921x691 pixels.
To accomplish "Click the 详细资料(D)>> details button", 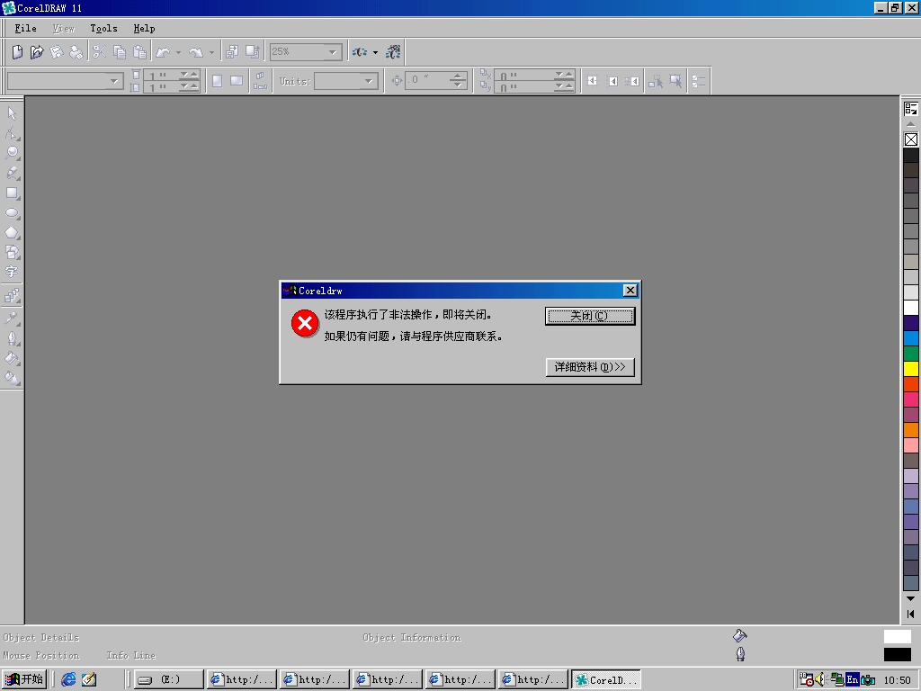I will tap(590, 367).
